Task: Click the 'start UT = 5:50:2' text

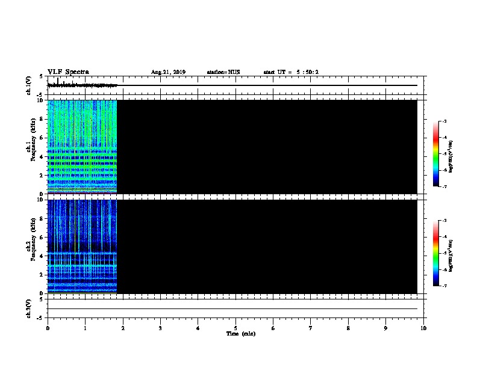Action: [291, 72]
